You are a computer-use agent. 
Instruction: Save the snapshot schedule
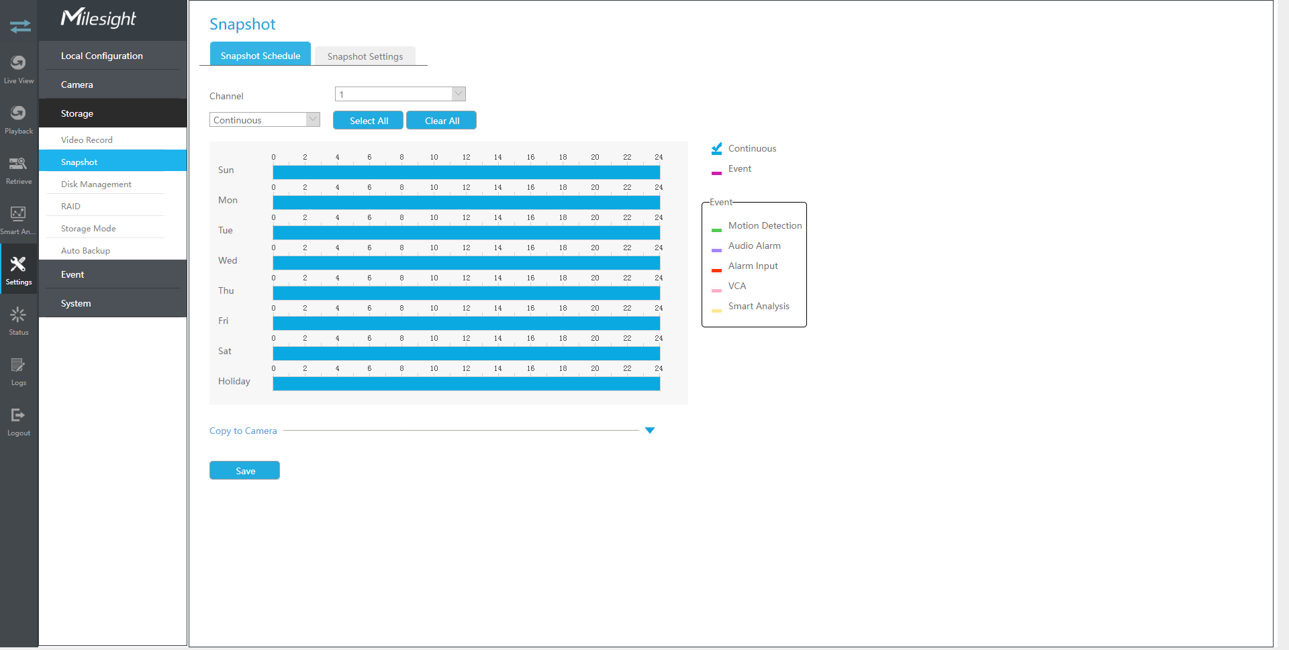[x=245, y=471]
